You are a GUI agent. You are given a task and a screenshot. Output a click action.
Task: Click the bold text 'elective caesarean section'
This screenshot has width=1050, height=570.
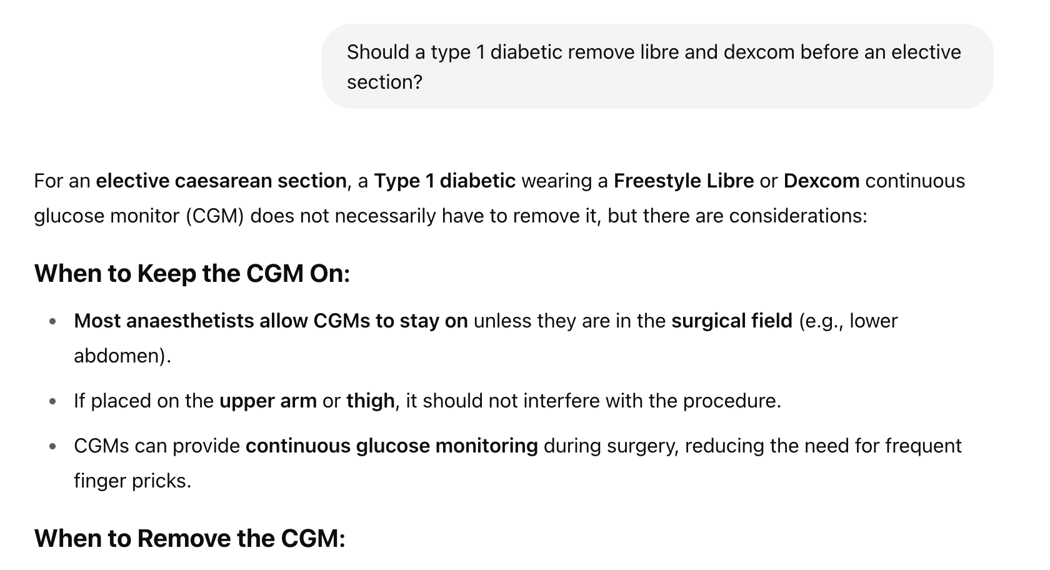pyautogui.click(x=221, y=181)
